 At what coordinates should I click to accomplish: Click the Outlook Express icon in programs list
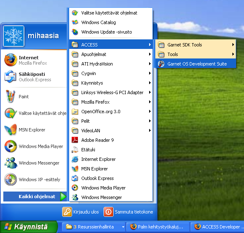(x=75, y=178)
